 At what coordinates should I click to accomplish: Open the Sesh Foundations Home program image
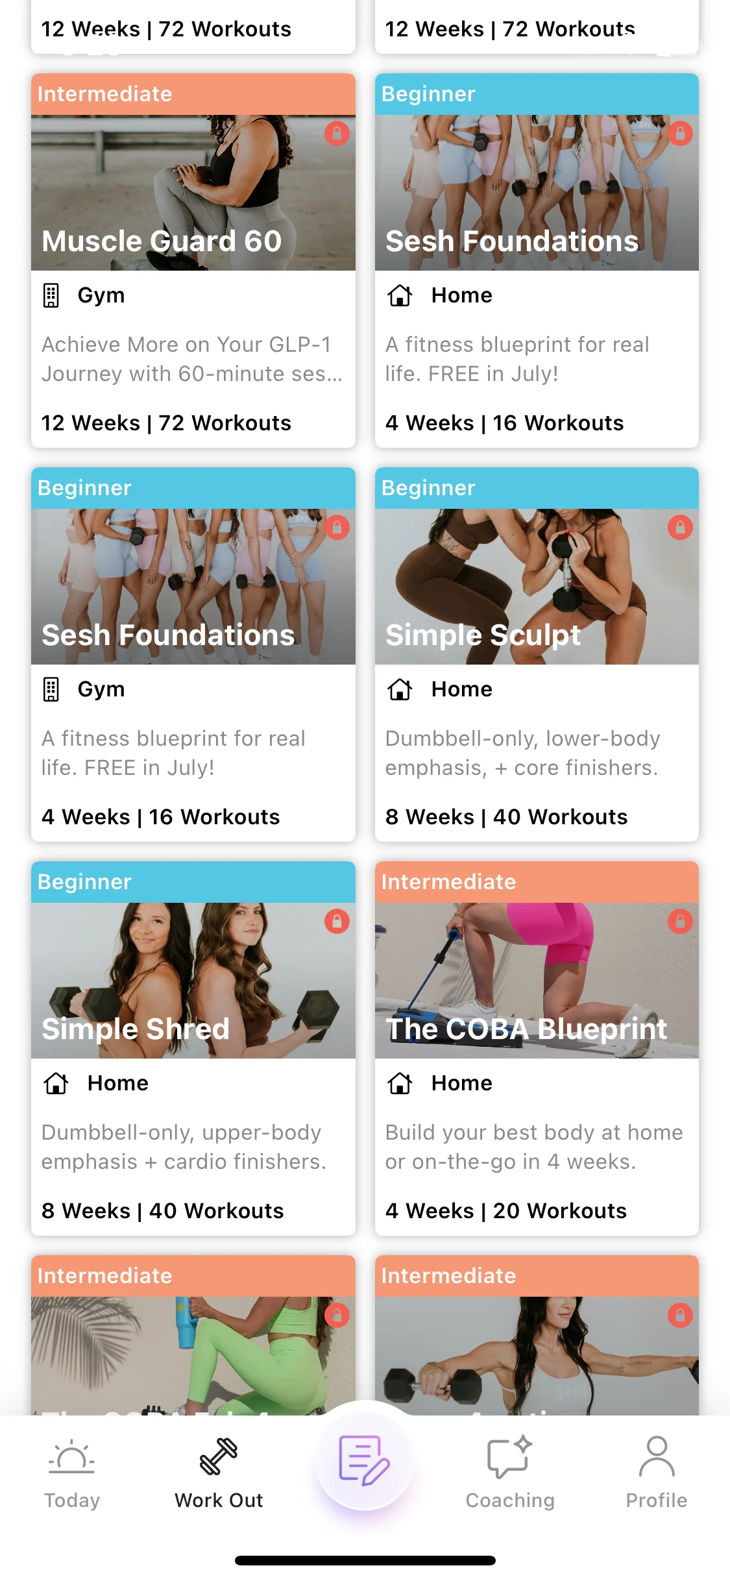tap(537, 193)
